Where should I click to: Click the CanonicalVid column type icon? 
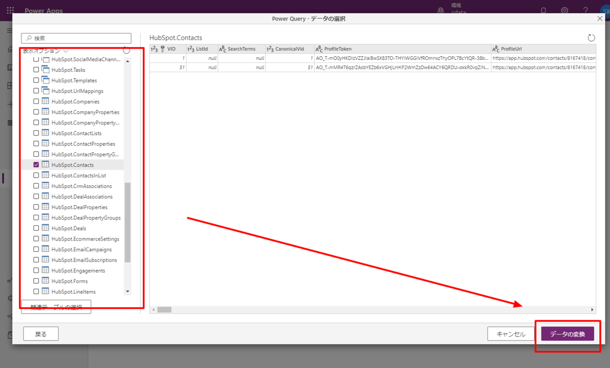(270, 49)
